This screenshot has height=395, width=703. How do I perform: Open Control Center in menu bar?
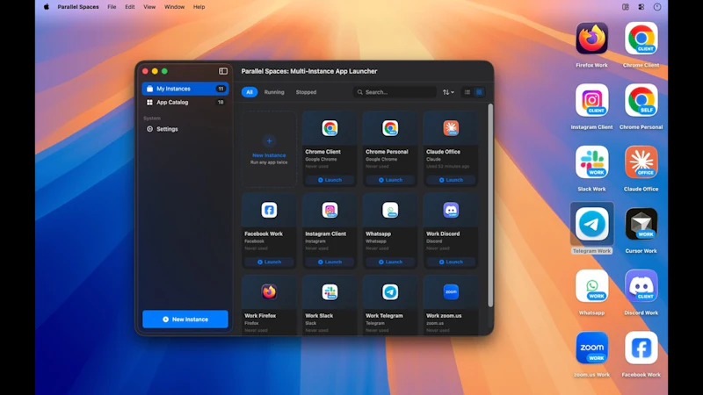pyautogui.click(x=641, y=7)
